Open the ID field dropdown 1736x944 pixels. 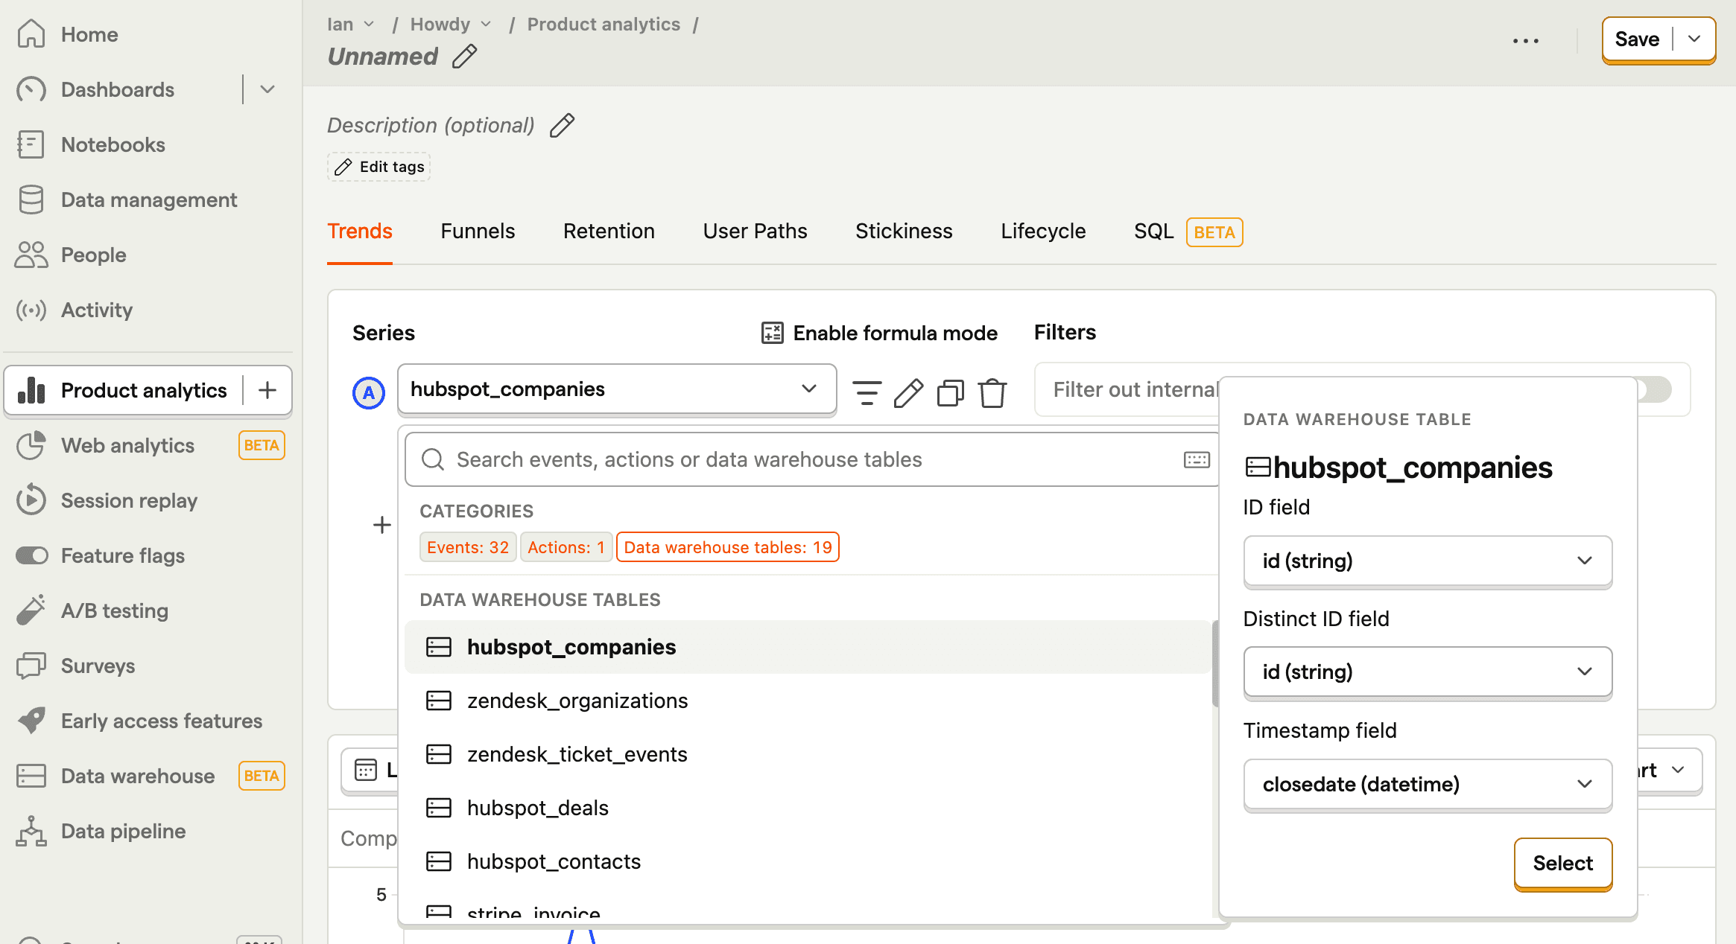click(x=1428, y=561)
